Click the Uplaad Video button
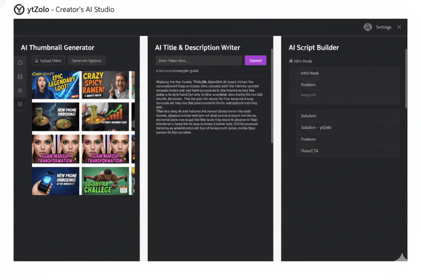 [x=49, y=61]
